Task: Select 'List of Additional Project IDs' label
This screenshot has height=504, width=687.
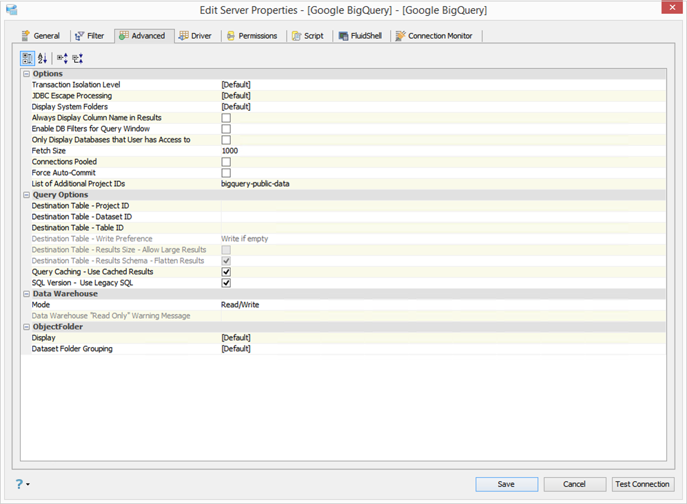Action: pos(79,183)
